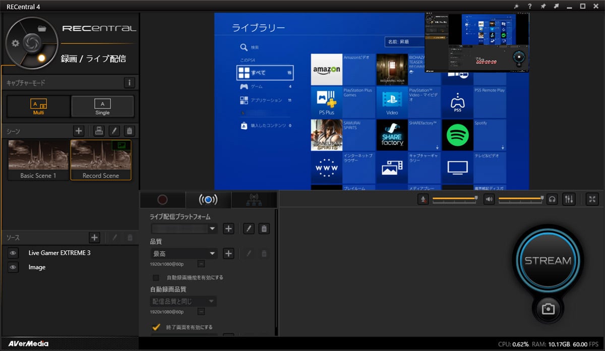Toggle visibility of Live Gamer EXTREME 3 source
The image size is (605, 351).
tap(13, 253)
